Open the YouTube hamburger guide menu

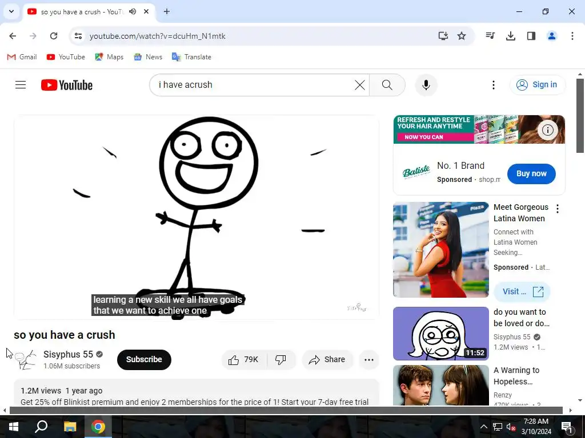click(x=21, y=85)
